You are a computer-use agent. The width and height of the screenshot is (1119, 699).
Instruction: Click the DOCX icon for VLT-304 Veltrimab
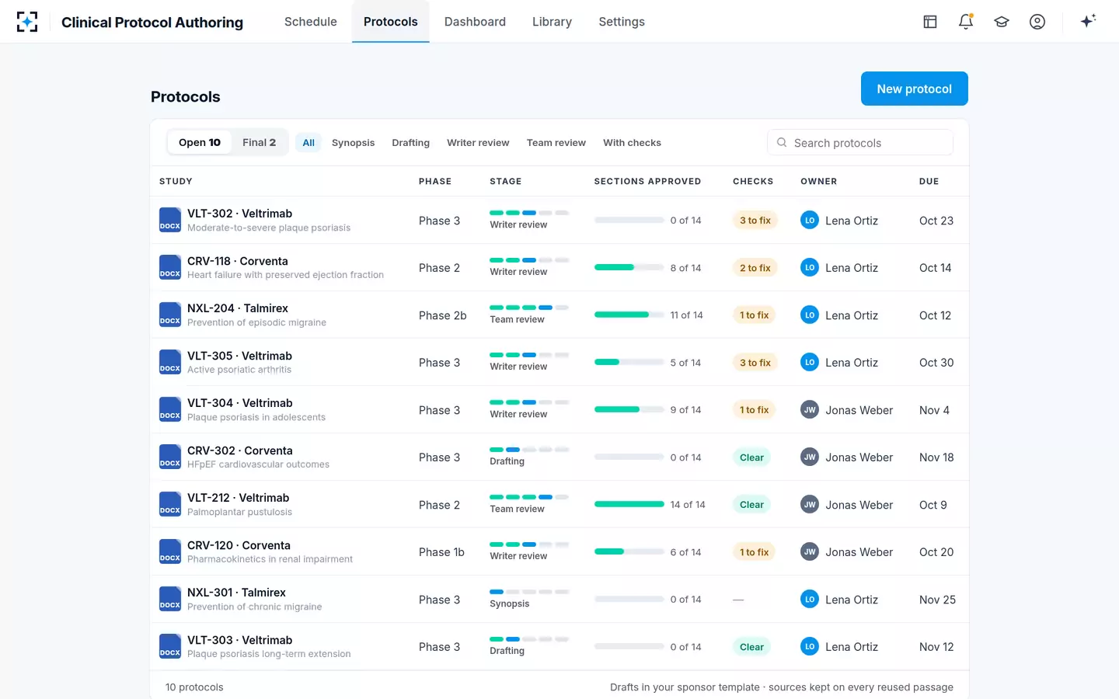[x=170, y=409]
